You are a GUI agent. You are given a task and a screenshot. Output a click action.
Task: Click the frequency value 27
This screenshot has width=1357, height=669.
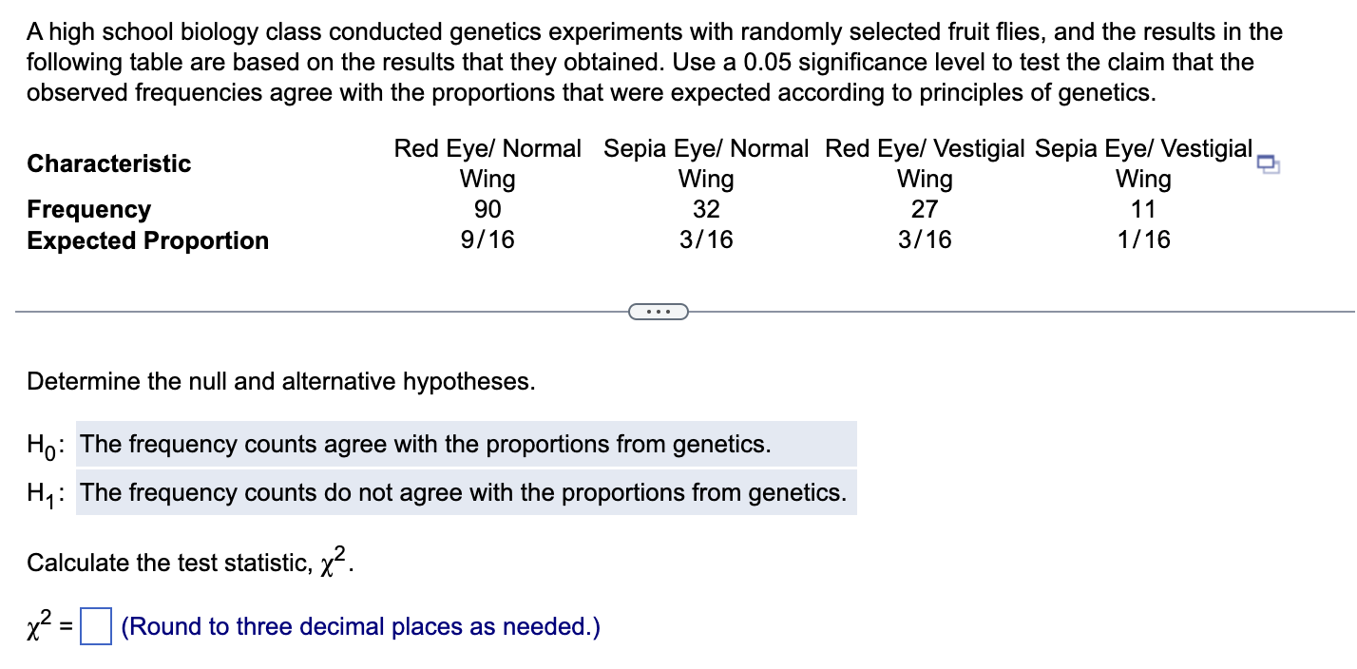pos(925,209)
